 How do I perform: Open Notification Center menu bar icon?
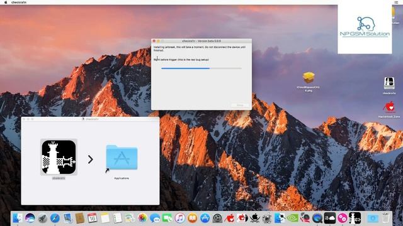point(396,3)
